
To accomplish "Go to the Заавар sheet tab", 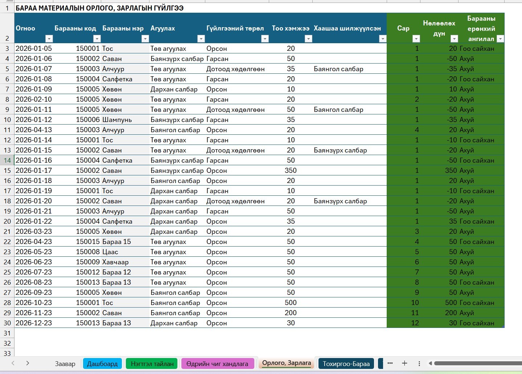I will 65,363.
